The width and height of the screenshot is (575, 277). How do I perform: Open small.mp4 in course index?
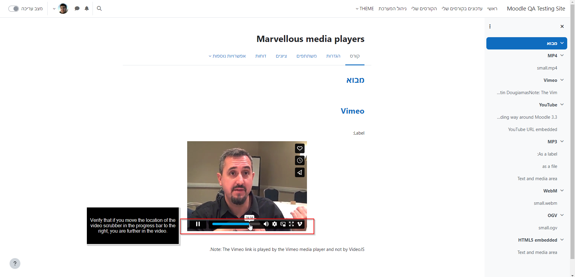click(x=547, y=68)
